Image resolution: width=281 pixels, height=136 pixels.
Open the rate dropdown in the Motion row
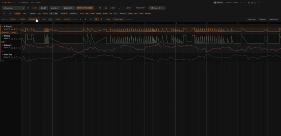[50, 19]
